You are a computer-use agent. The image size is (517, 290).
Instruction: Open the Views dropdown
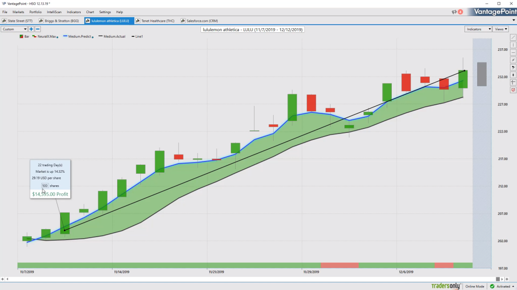(x=501, y=29)
